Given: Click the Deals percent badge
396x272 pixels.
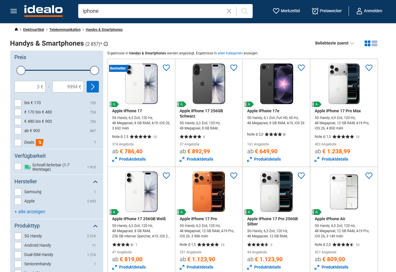Looking at the screenshot, I should click(40, 142).
